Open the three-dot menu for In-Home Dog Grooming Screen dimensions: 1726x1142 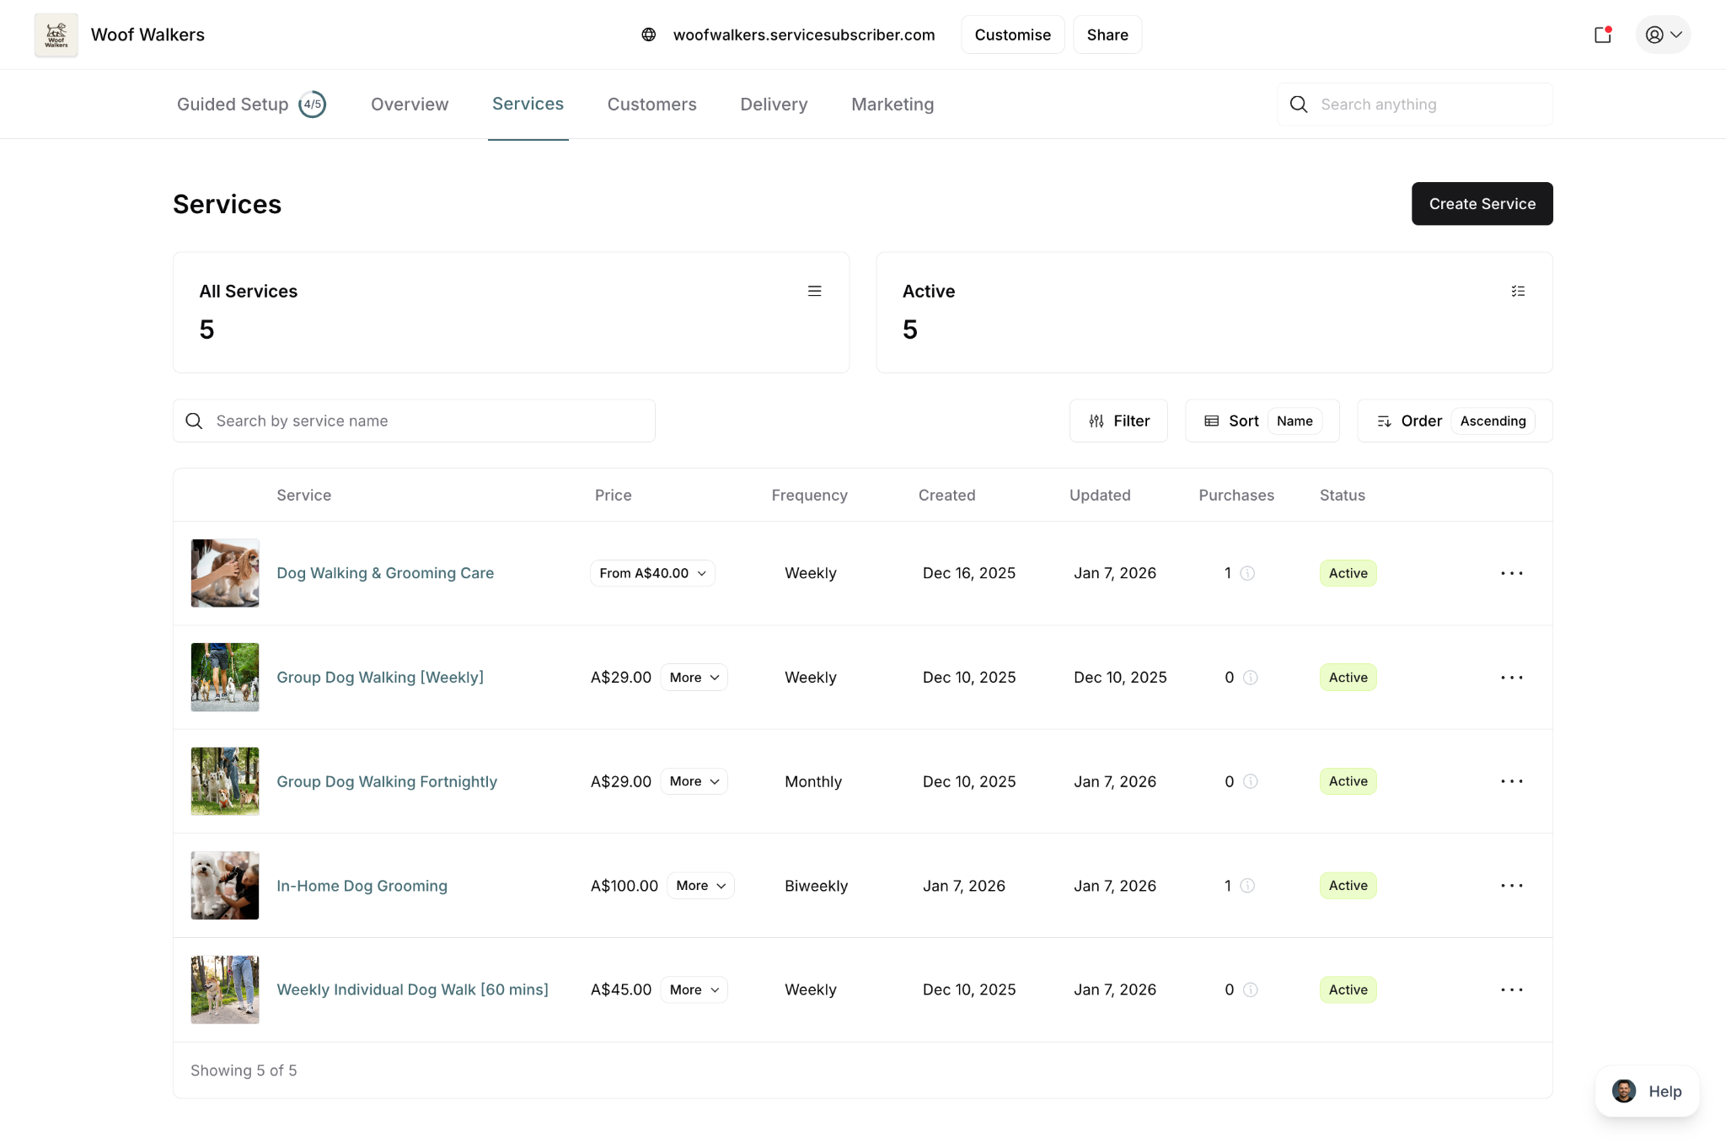tap(1511, 885)
